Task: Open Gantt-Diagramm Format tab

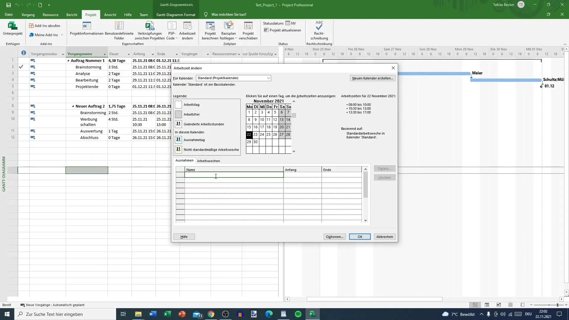Action: (176, 15)
